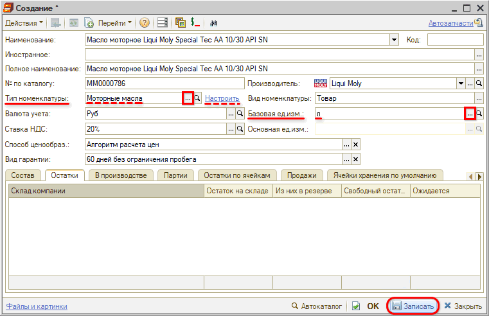Clear the Вид гарантии field with X
489x316 pixels.
[355, 159]
